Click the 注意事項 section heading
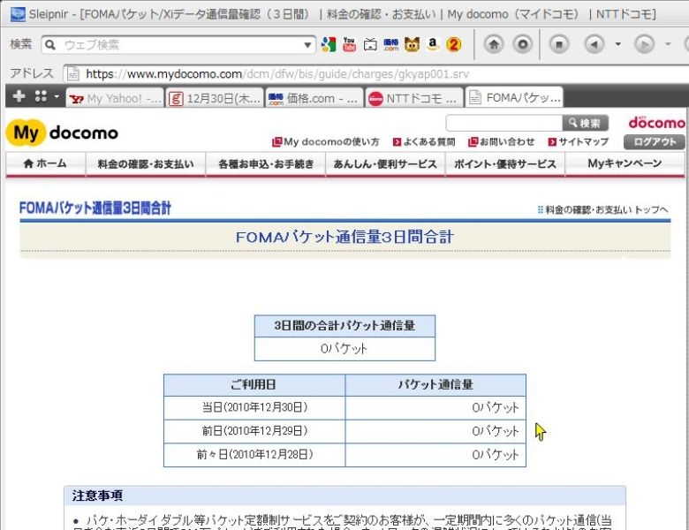This screenshot has width=689, height=530. point(97,496)
